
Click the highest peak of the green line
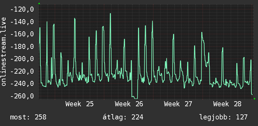click(x=111, y=14)
